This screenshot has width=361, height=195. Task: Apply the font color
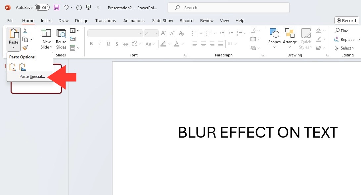click(x=177, y=44)
